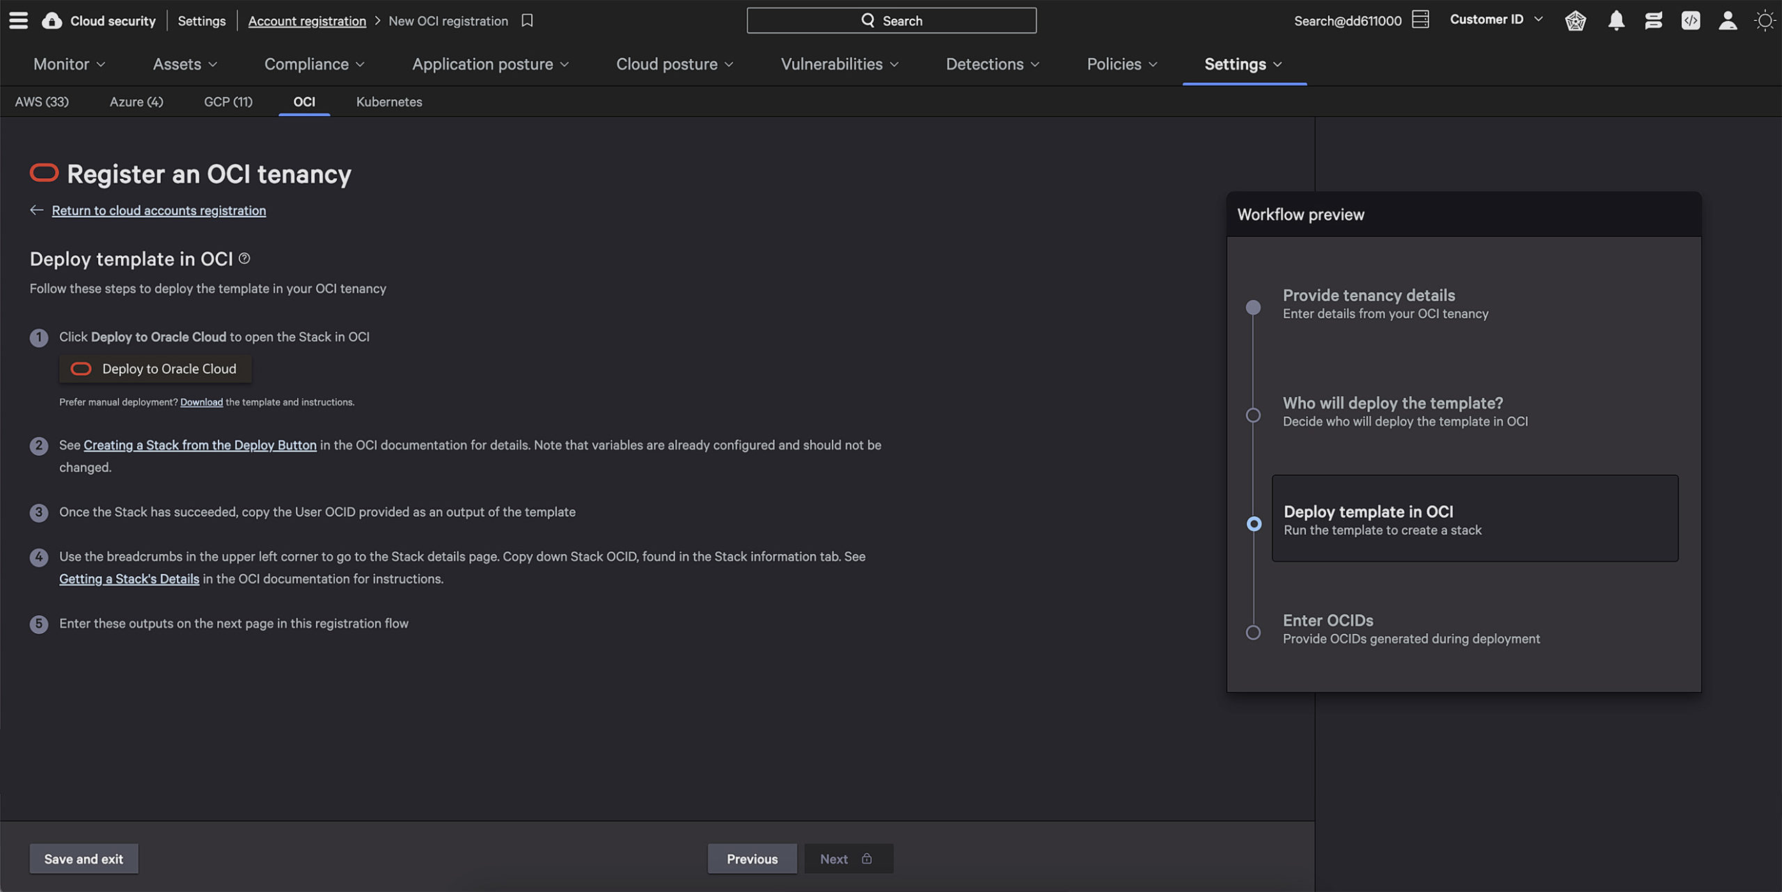Open the code developer tools icon

pyautogui.click(x=1690, y=20)
